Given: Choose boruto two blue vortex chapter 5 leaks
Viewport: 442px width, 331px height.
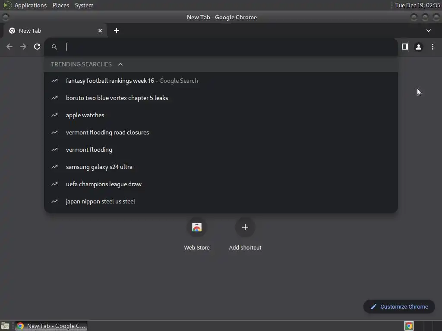Looking at the screenshot, I should tap(221, 98).
